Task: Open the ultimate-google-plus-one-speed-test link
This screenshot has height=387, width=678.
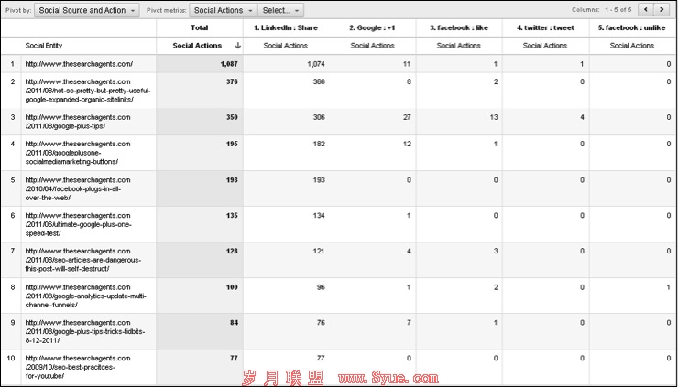Action: pos(78,224)
